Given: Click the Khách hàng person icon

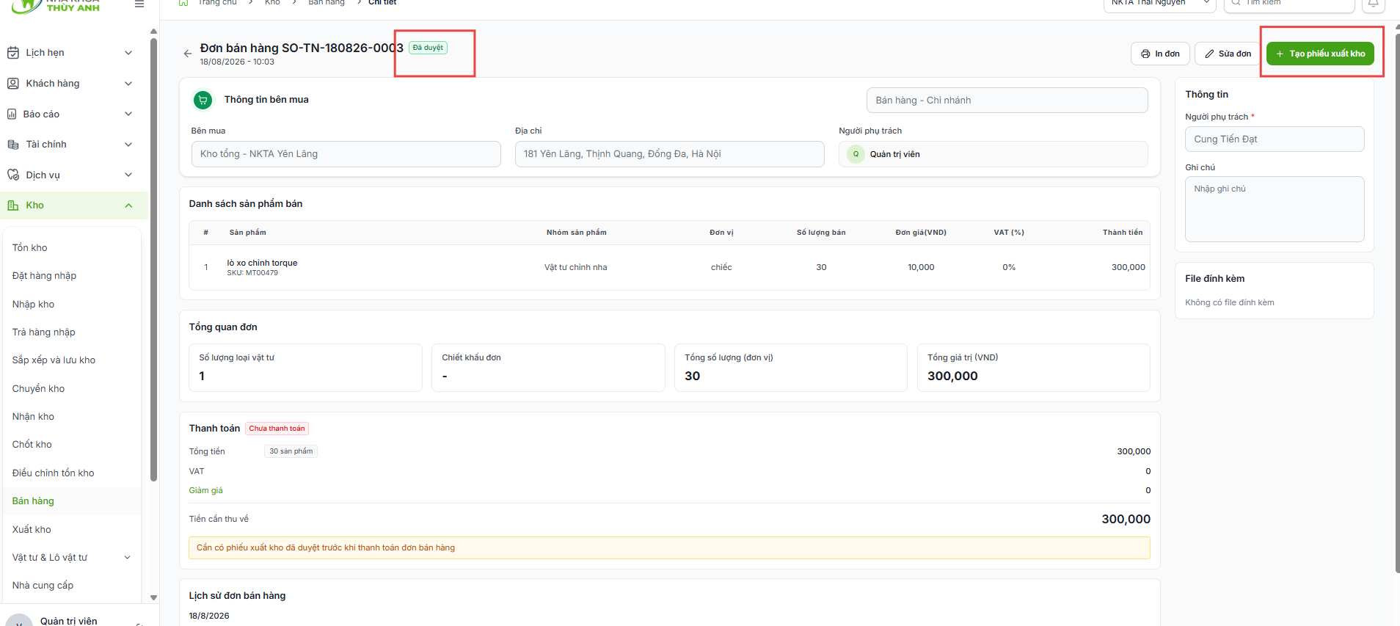Looking at the screenshot, I should point(13,84).
